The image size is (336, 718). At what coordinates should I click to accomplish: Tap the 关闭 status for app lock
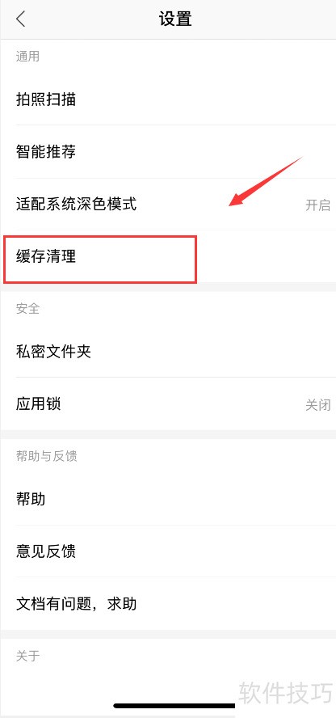(317, 405)
